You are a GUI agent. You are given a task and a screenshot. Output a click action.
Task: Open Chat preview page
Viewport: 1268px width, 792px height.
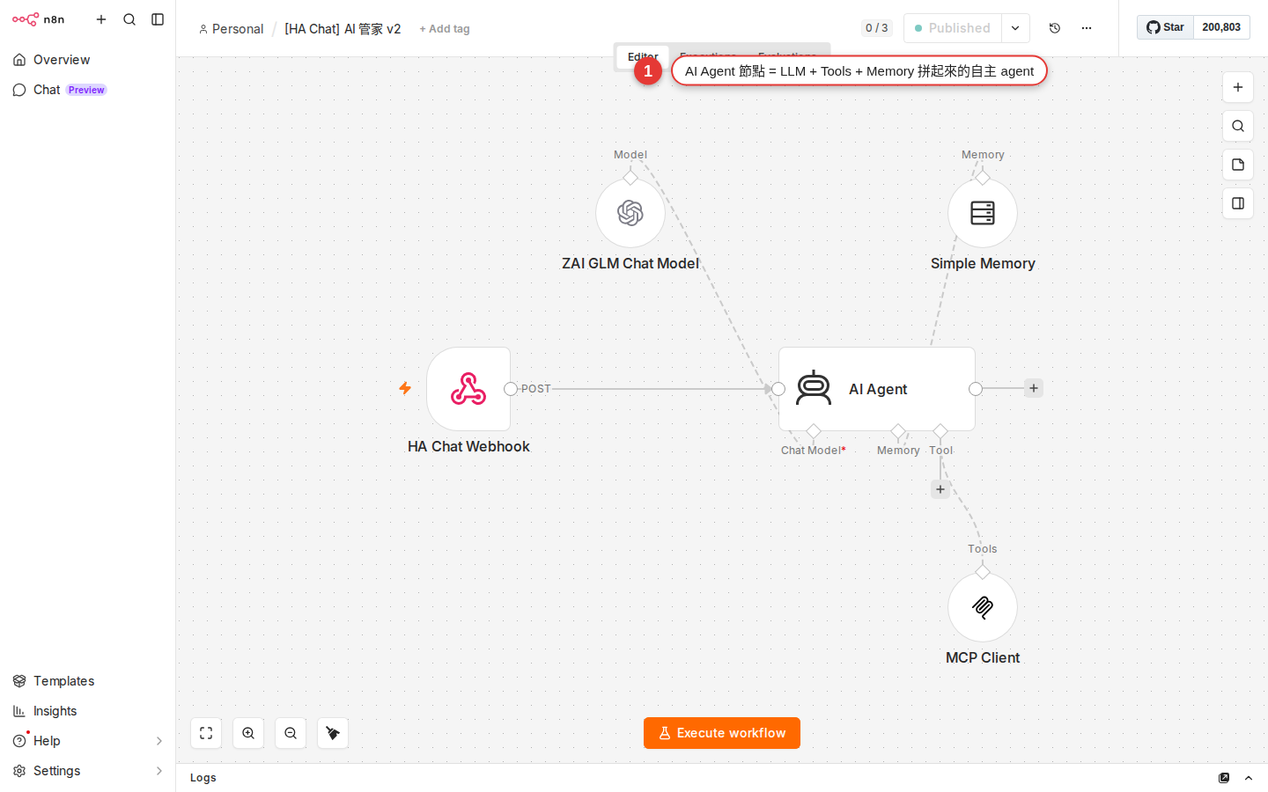(x=87, y=90)
